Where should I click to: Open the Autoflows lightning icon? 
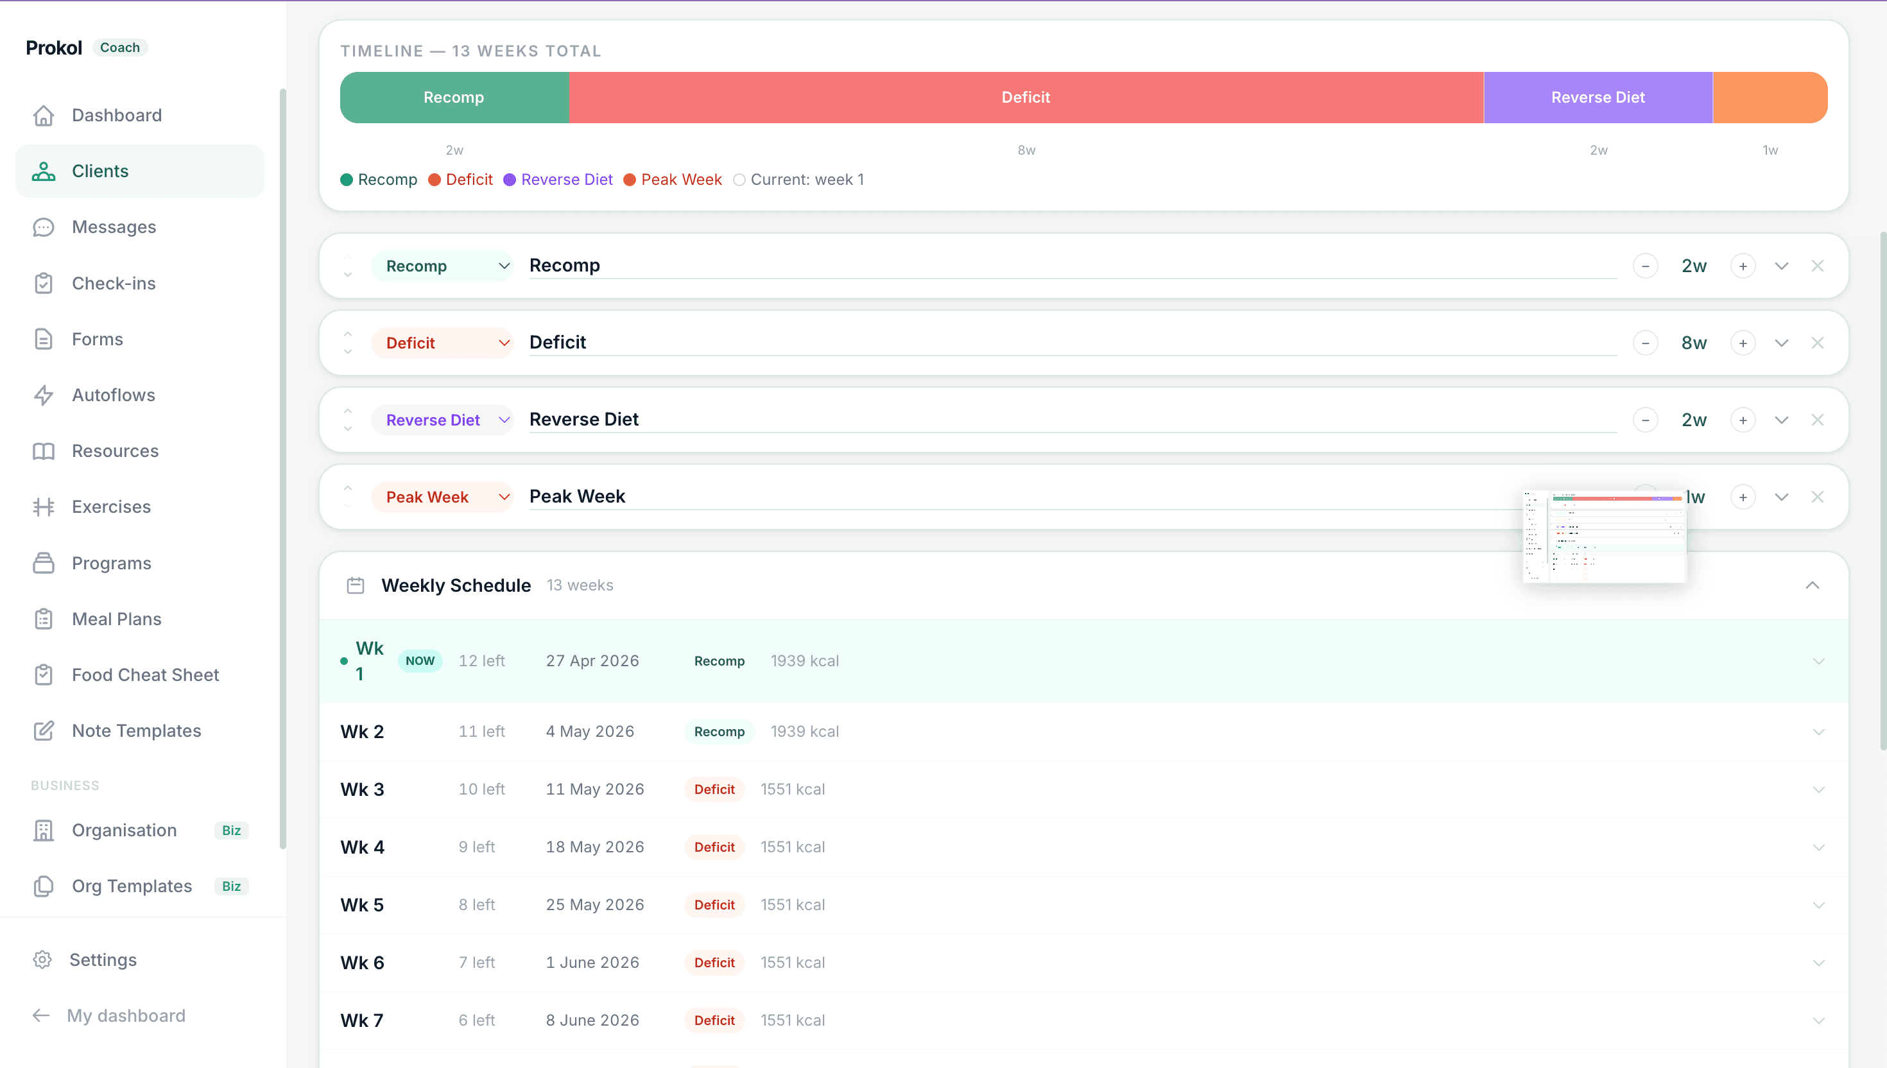[43, 395]
